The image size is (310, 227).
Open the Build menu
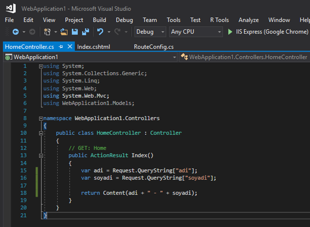99,20
